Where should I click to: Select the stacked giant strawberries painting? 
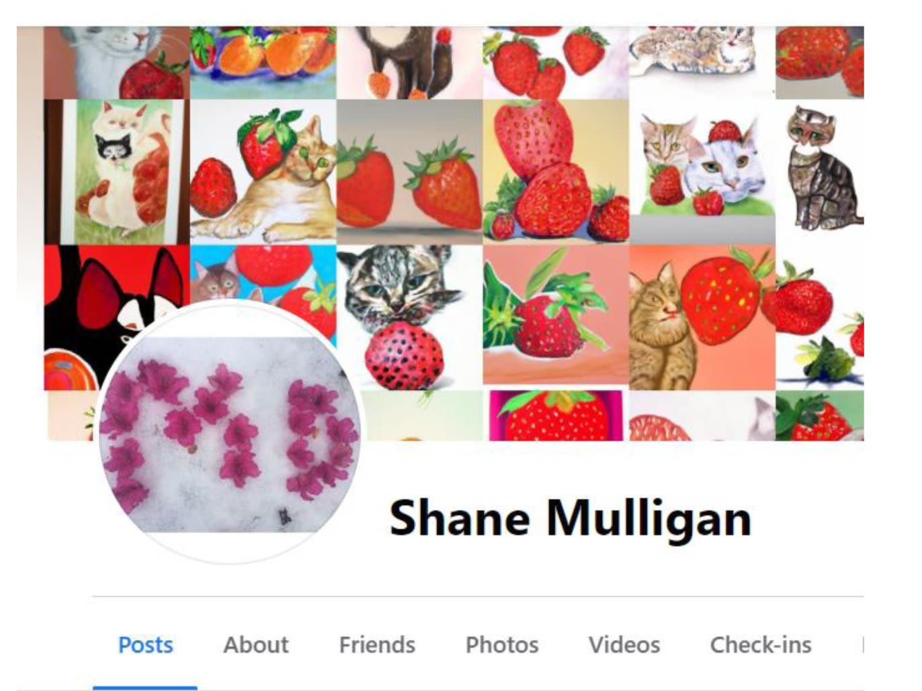pyautogui.click(x=556, y=172)
